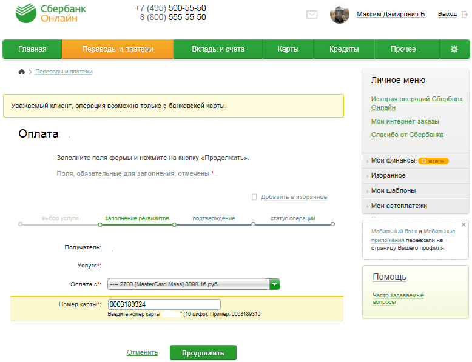
Task: Open История операций Сбербанк Онлайн link
Action: pyautogui.click(x=417, y=103)
